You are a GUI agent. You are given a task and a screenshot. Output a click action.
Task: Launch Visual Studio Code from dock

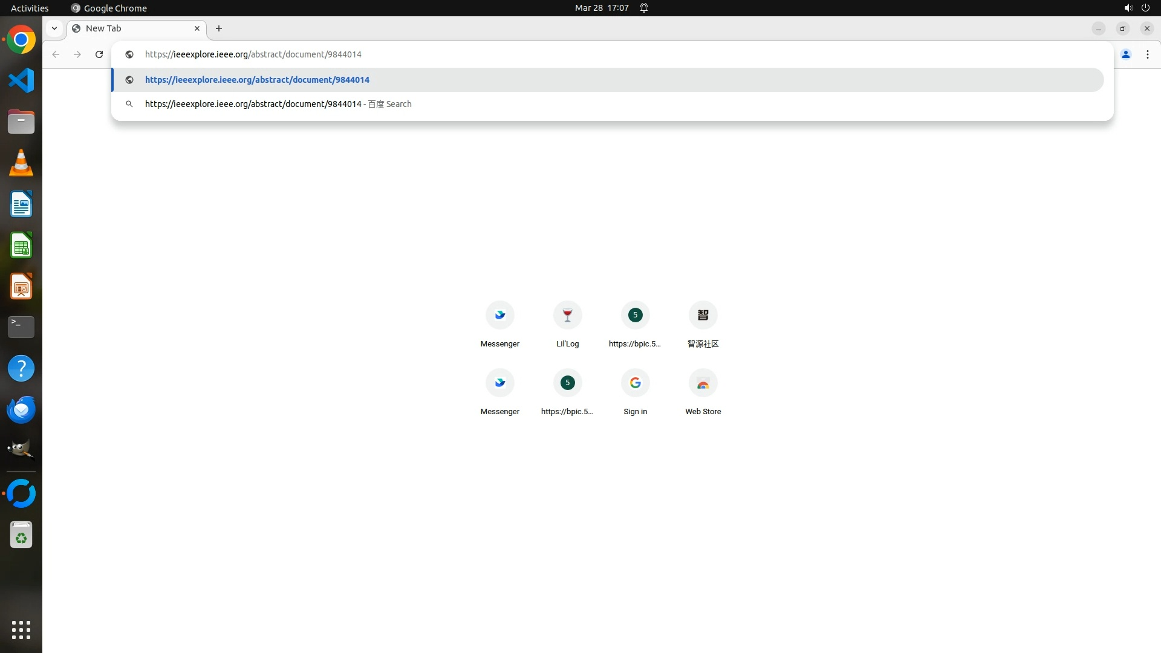click(x=21, y=80)
